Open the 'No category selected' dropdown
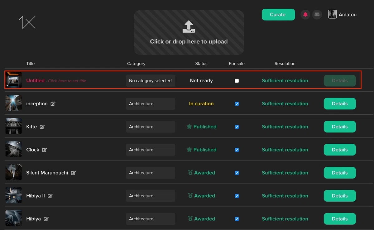 [x=151, y=81]
